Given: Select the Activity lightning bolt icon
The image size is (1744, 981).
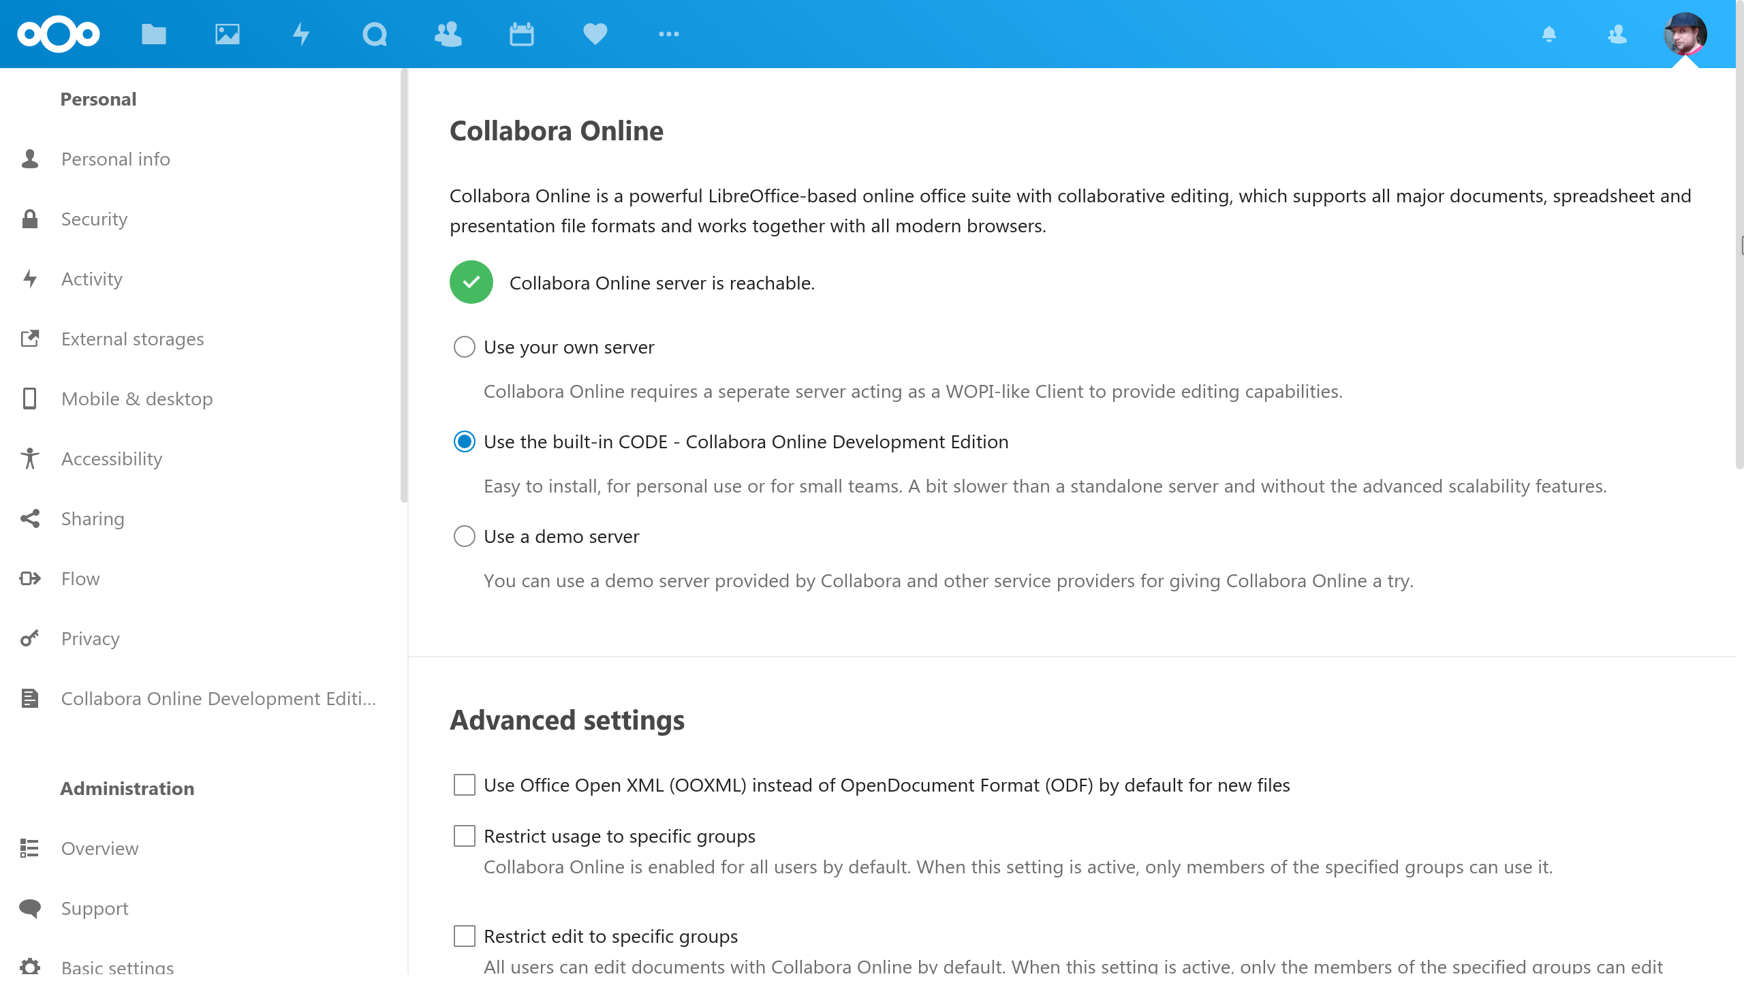Looking at the screenshot, I should click(31, 279).
